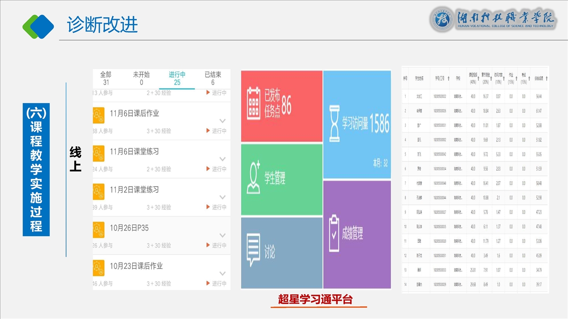Screen dimensions: 568x319
Task: Click orange icon beside 11月6日课后作业
Action: pyautogui.click(x=99, y=114)
